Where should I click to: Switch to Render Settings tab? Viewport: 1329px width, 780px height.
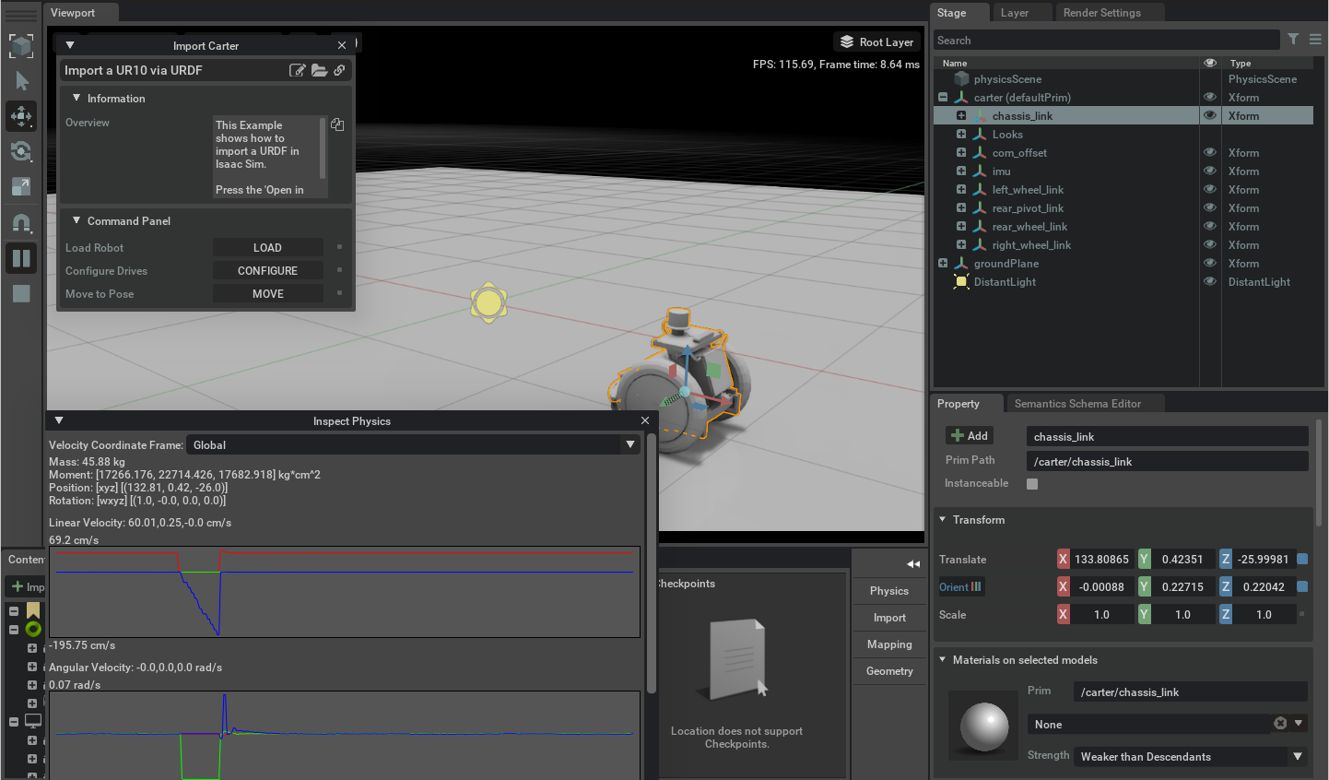[x=1102, y=13]
